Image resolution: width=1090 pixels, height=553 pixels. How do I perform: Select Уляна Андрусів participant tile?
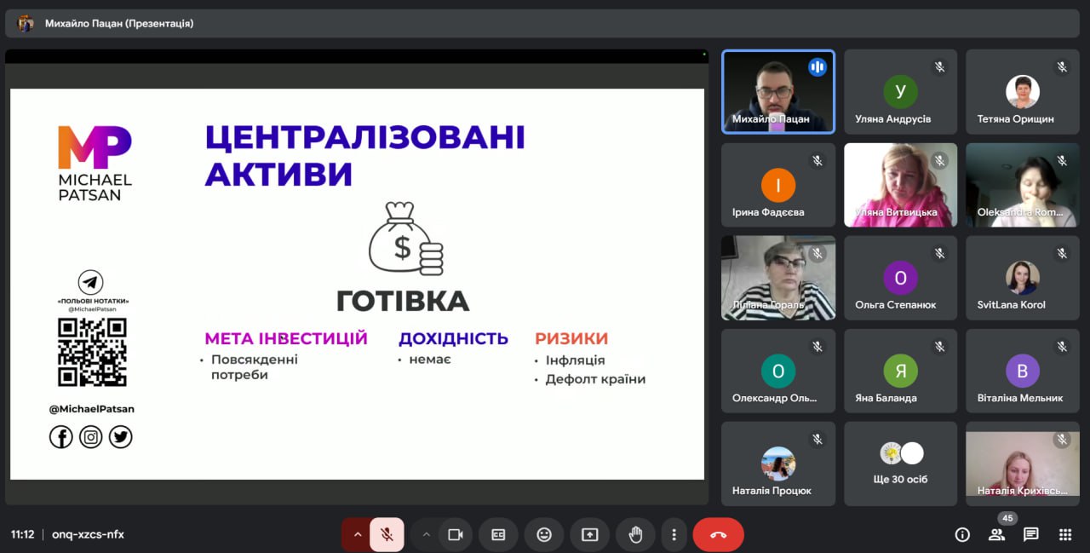point(900,91)
